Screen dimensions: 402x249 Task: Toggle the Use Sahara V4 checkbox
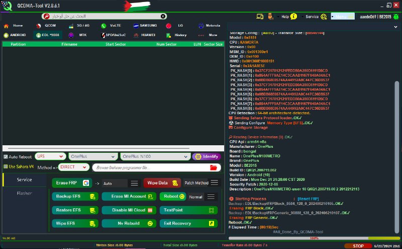(x=6, y=166)
